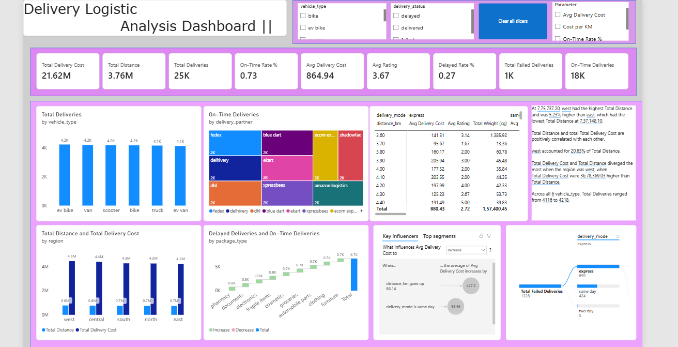Click the delivery_status slicer scrollbar
The height and width of the screenshot is (347, 678).
click(x=472, y=21)
